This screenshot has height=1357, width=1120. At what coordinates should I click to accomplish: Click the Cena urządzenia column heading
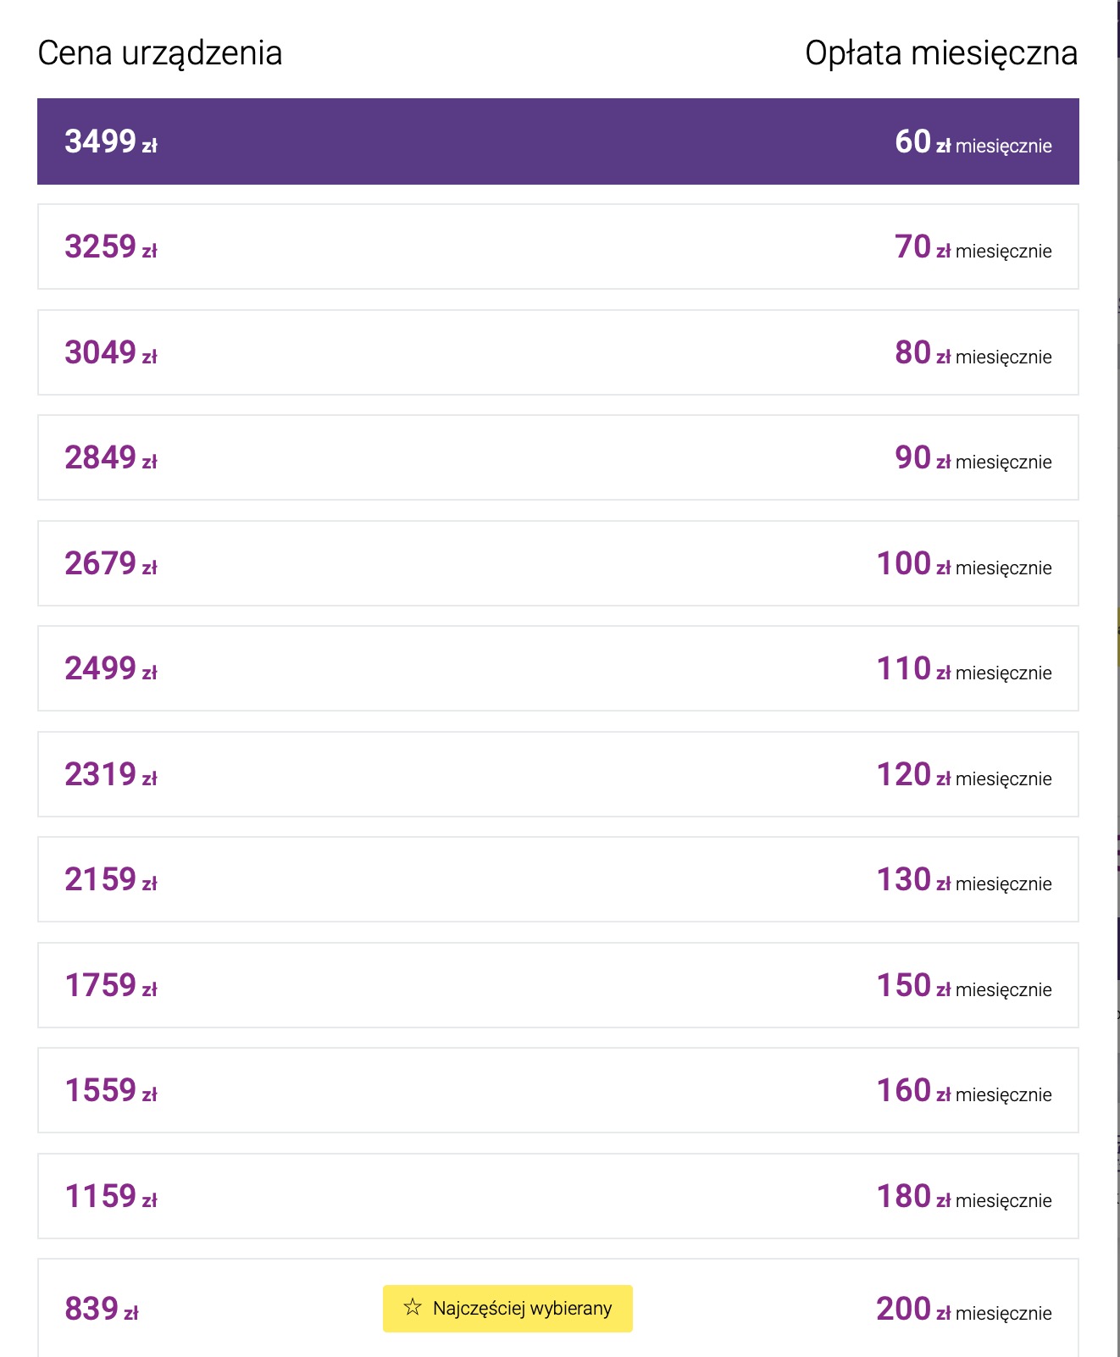[160, 53]
